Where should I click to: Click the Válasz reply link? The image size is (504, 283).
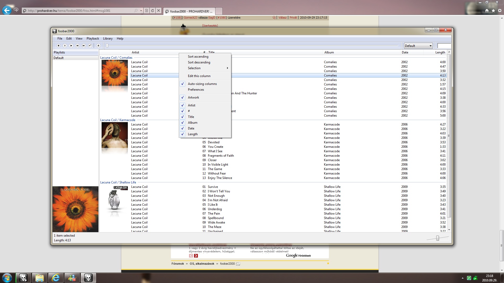click(x=282, y=18)
